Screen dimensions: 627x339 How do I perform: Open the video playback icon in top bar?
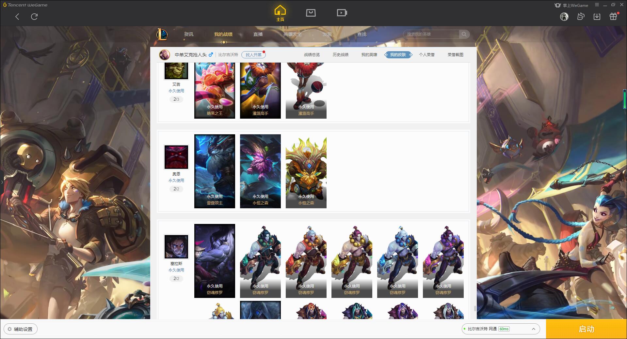coord(342,13)
